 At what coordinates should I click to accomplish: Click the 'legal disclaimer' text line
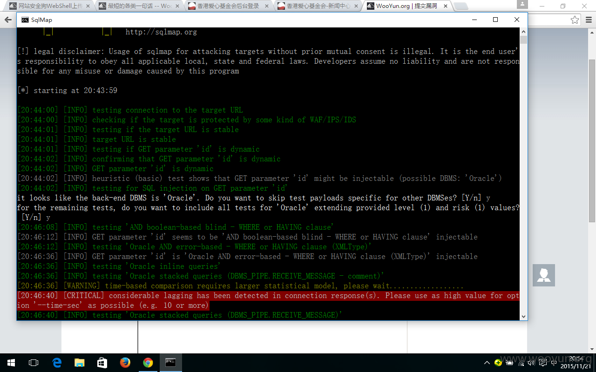[x=268, y=61]
